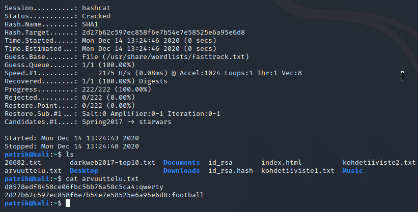Click the Music directory name
Screen dimensions: 418x212
click(x=353, y=171)
